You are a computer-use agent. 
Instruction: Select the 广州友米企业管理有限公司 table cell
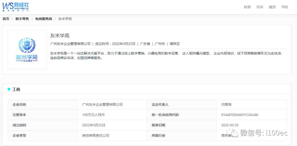[x=112, y=104]
